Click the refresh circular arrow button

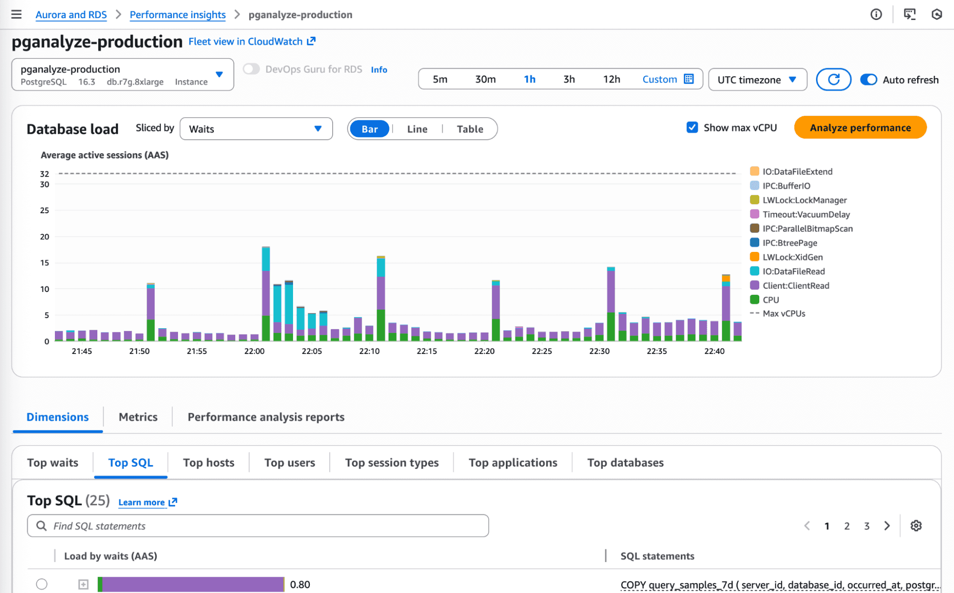click(833, 80)
